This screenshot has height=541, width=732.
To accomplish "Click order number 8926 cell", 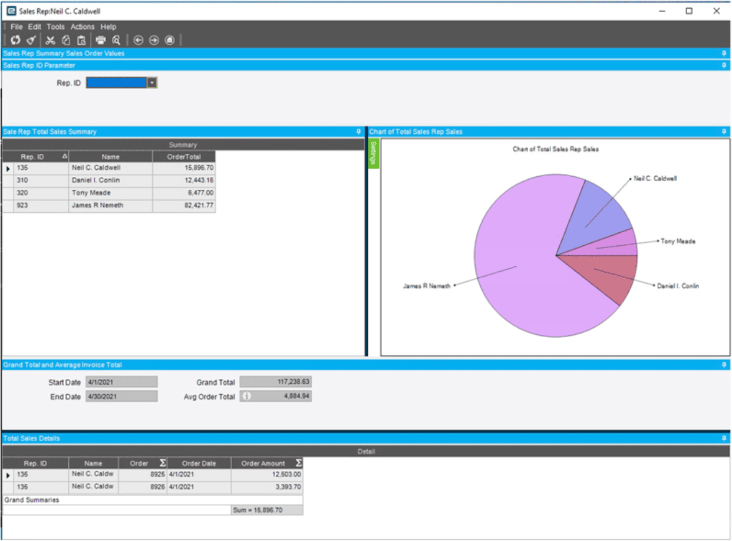I will click(x=143, y=487).
